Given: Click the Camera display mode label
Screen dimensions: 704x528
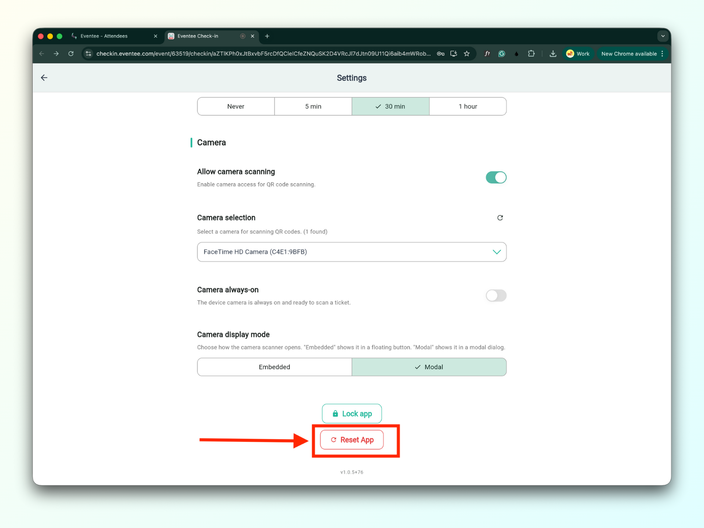Looking at the screenshot, I should pyautogui.click(x=233, y=335).
